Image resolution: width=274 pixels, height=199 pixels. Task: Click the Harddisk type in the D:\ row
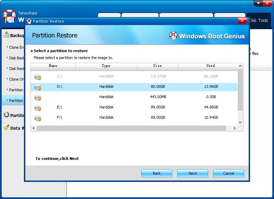[x=107, y=87]
